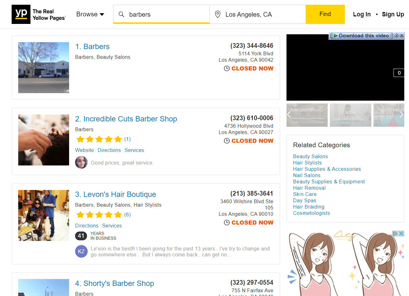Open Services for Incredible Cuts Barber Shop

point(134,150)
